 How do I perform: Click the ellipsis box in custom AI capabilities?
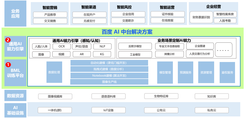coord(224,49)
